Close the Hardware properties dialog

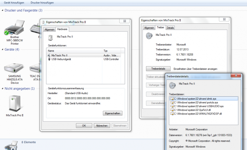click(x=125, y=21)
